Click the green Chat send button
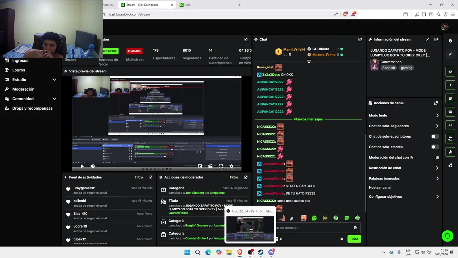The width and height of the screenshot is (458, 258). [x=354, y=239]
